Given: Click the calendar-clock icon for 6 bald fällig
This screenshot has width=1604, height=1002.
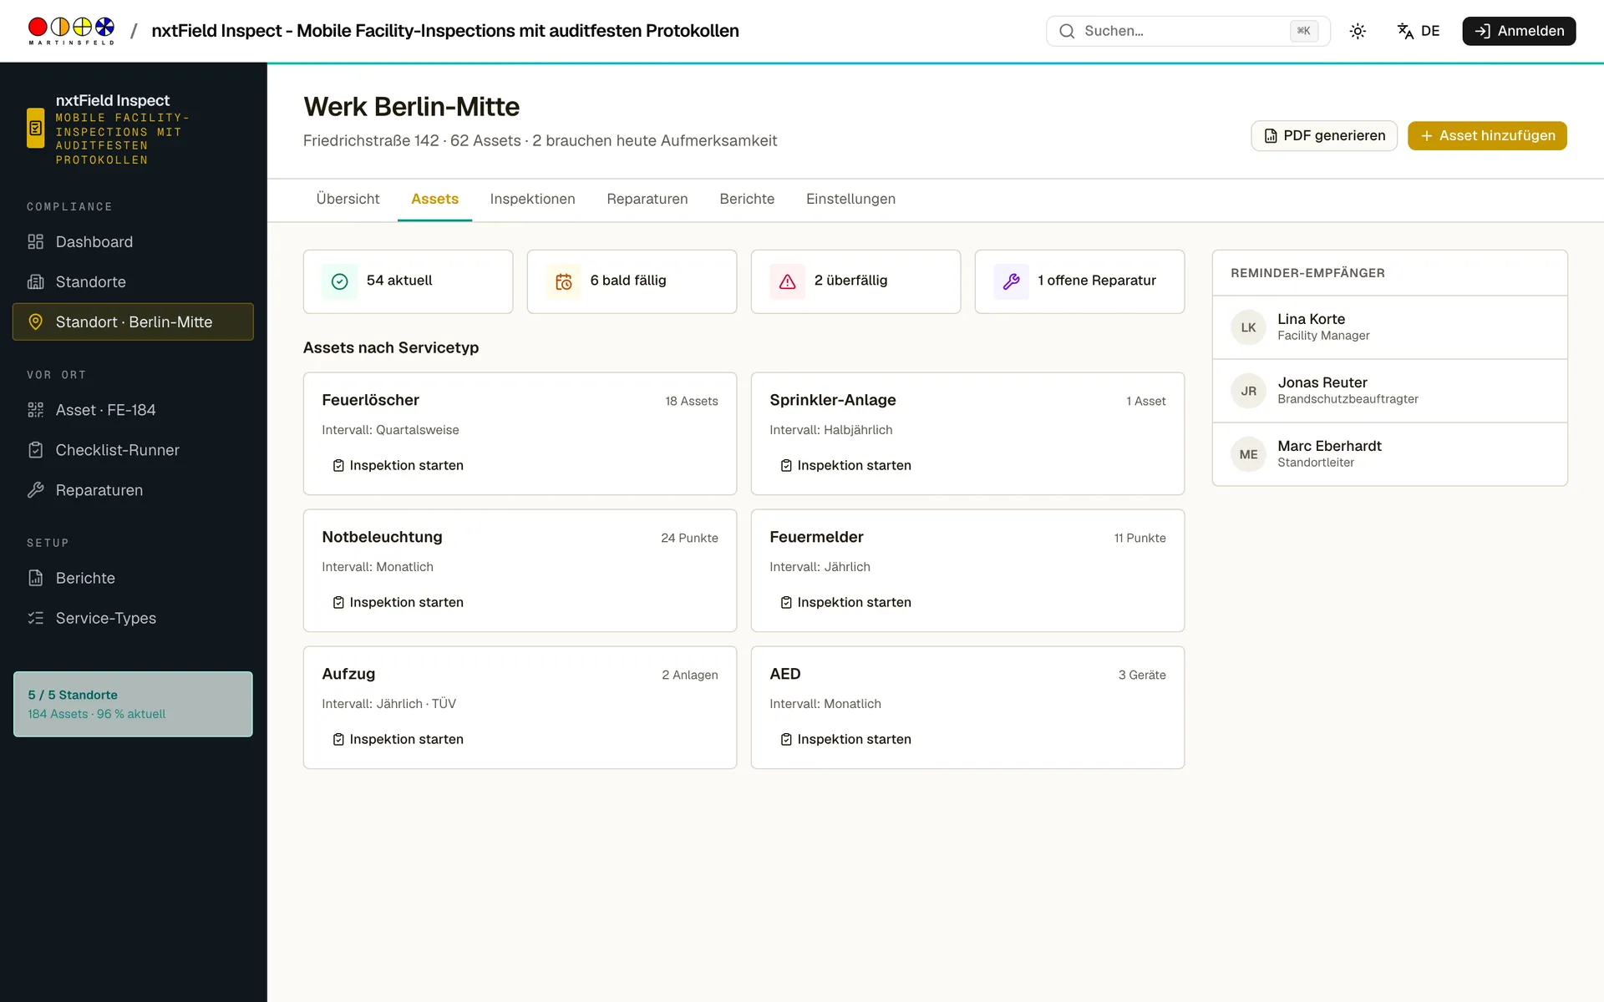Looking at the screenshot, I should [x=563, y=281].
